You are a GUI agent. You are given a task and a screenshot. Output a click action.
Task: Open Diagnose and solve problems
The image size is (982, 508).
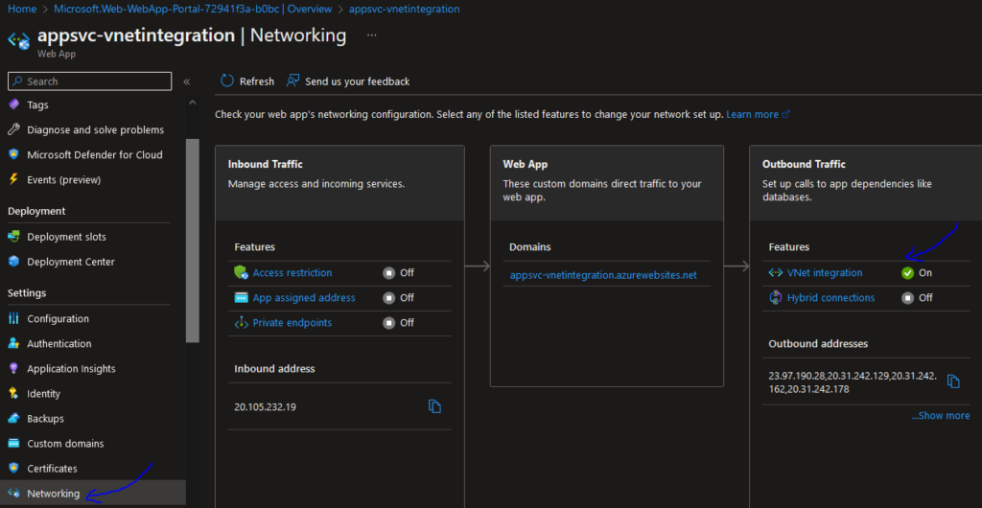coord(96,129)
